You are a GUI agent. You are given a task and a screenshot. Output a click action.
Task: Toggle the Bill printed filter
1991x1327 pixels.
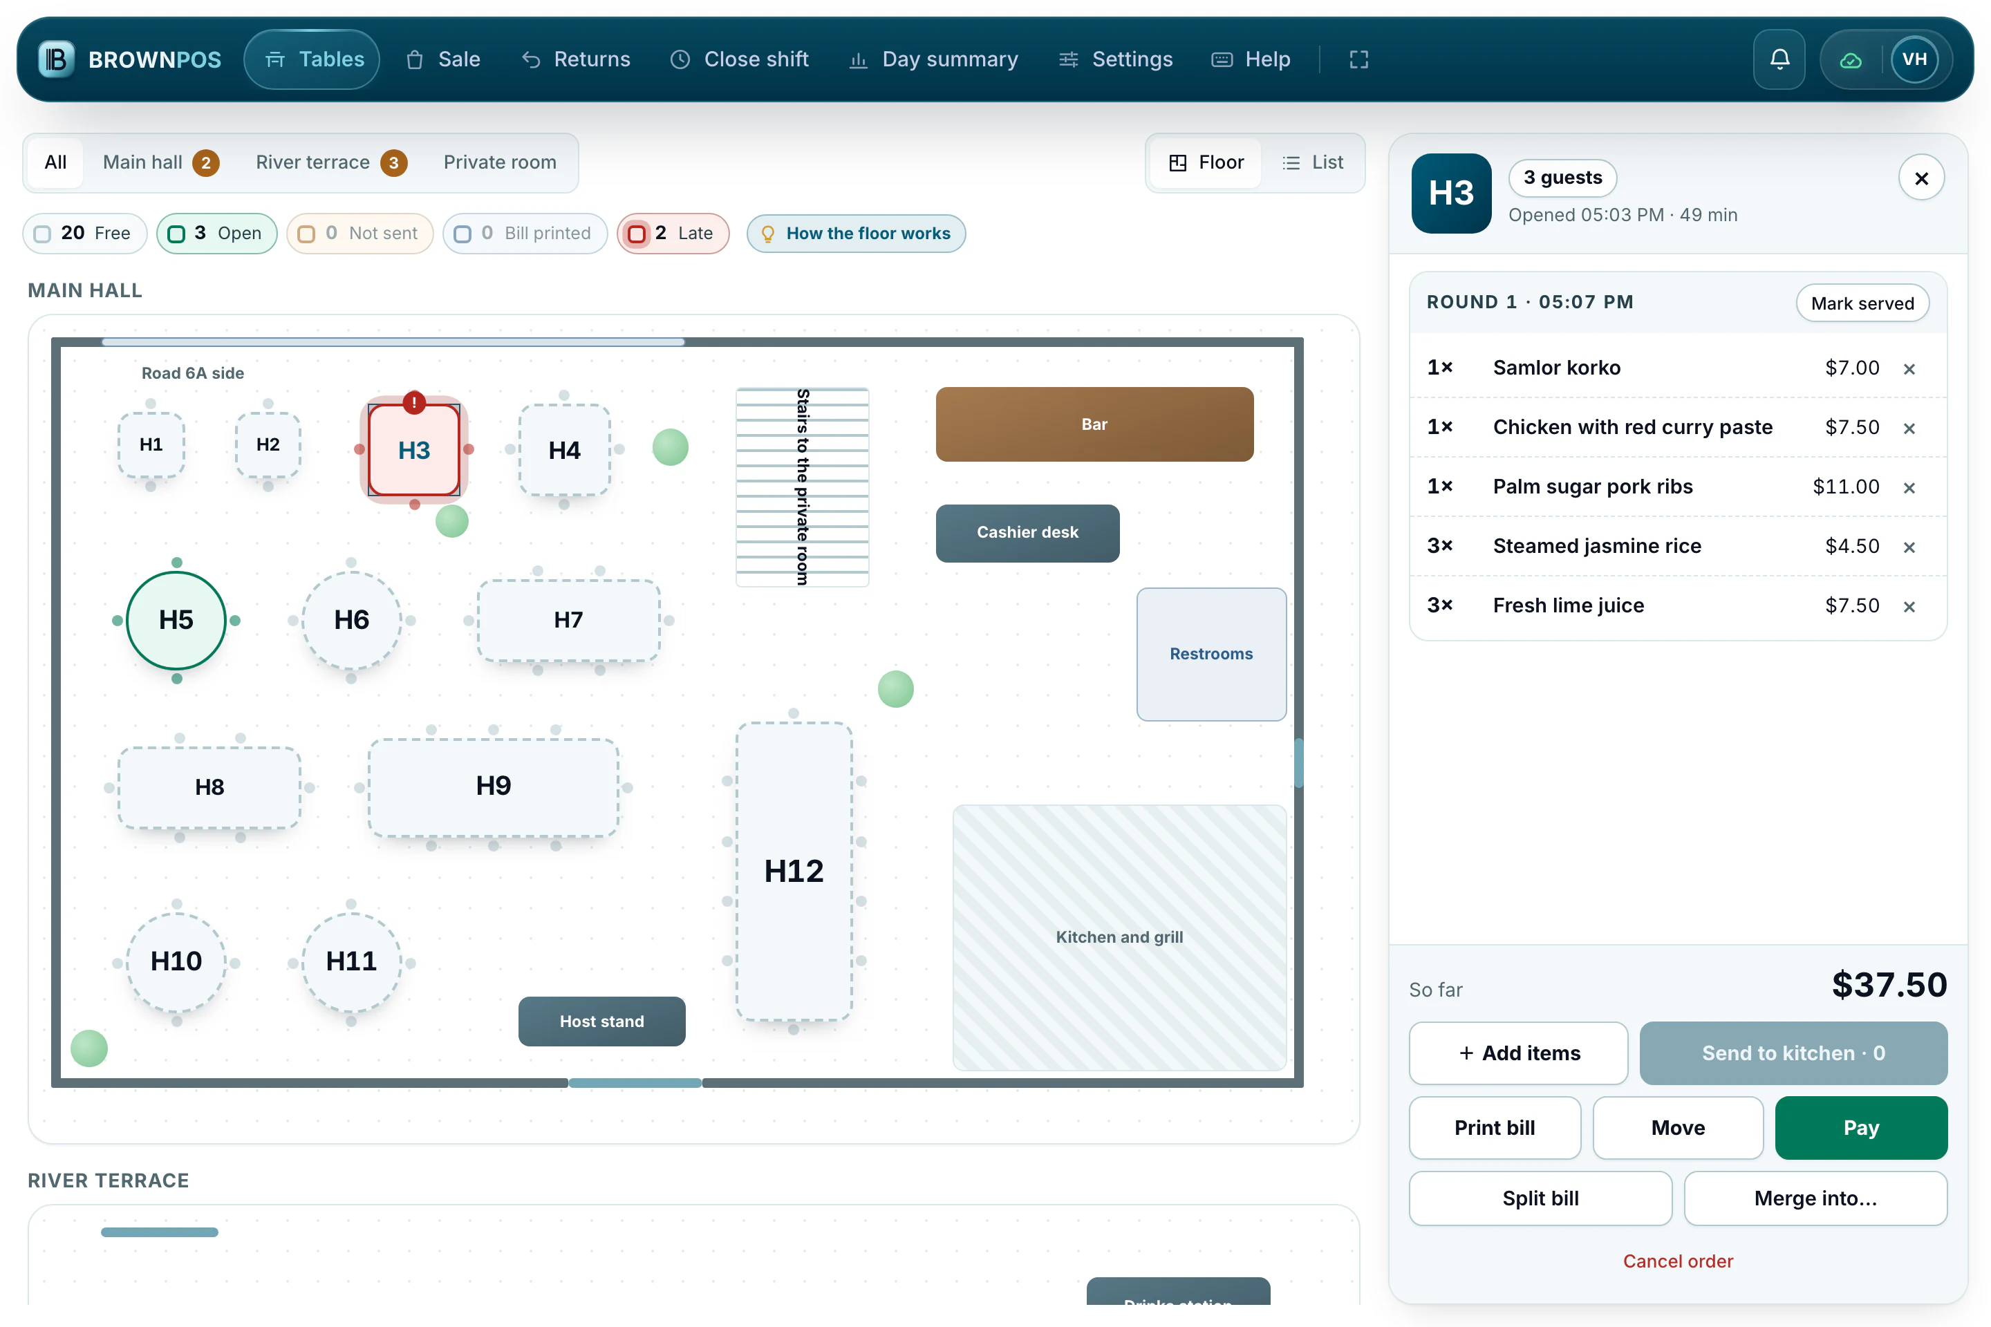click(x=525, y=233)
